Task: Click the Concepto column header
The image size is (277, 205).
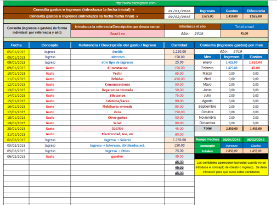Action: click(x=50, y=45)
